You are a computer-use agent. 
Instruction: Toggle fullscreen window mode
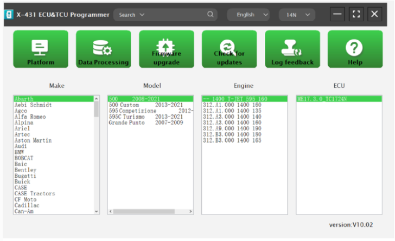[356, 15]
